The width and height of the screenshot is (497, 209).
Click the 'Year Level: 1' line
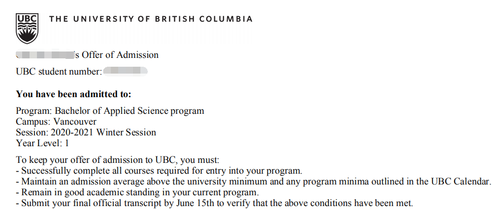(42, 143)
